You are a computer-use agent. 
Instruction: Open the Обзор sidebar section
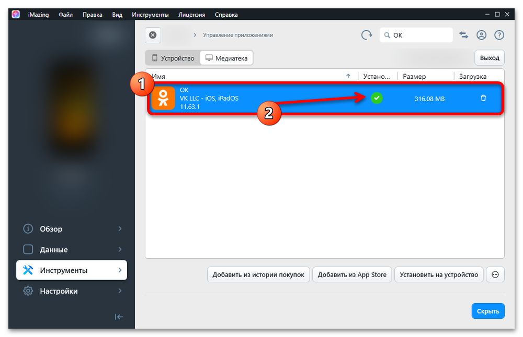tap(72, 229)
